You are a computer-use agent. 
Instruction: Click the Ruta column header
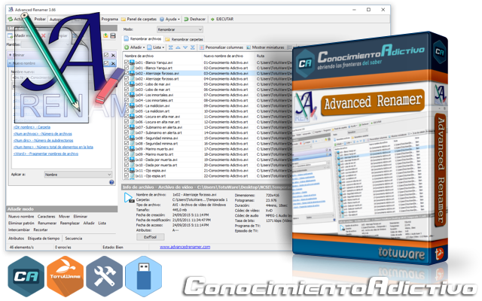pyautogui.click(x=261, y=56)
